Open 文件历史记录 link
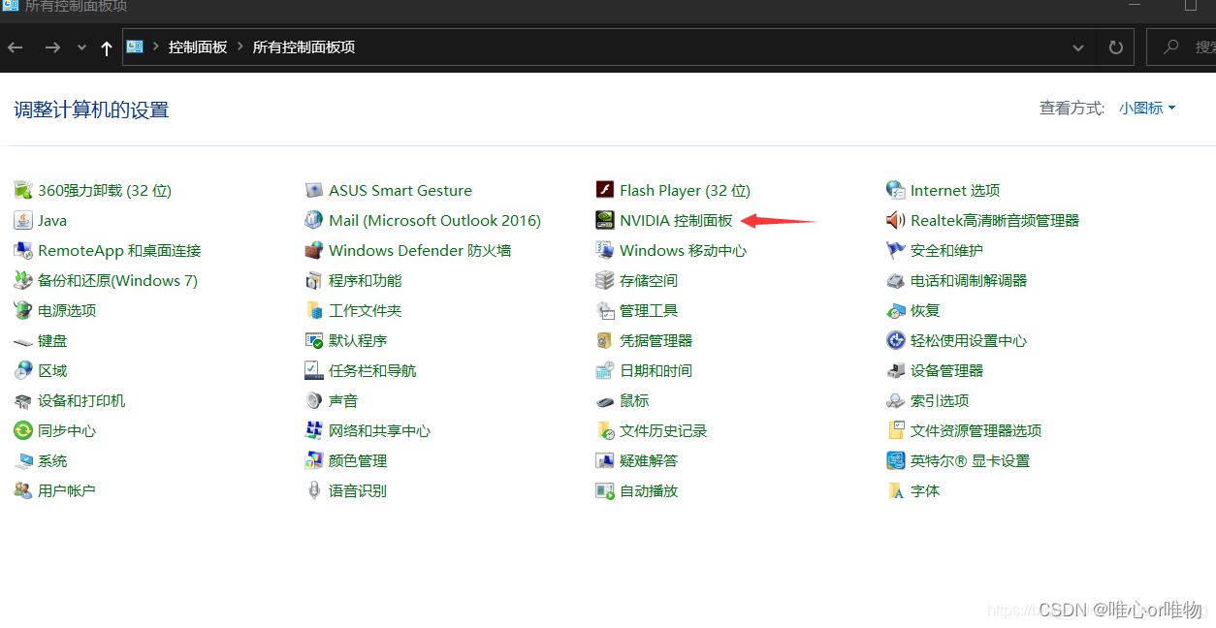 (x=663, y=430)
